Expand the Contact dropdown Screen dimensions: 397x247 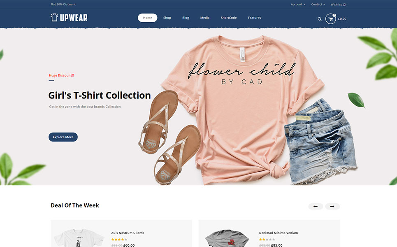(318, 4)
